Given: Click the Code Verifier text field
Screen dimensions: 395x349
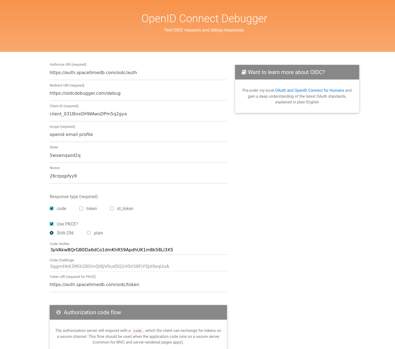Looking at the screenshot, I should click(138, 250).
